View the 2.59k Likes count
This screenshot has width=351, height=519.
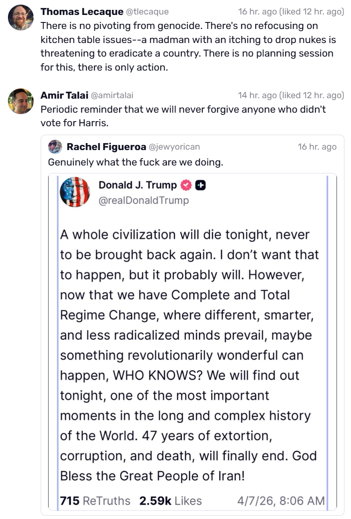point(171,501)
